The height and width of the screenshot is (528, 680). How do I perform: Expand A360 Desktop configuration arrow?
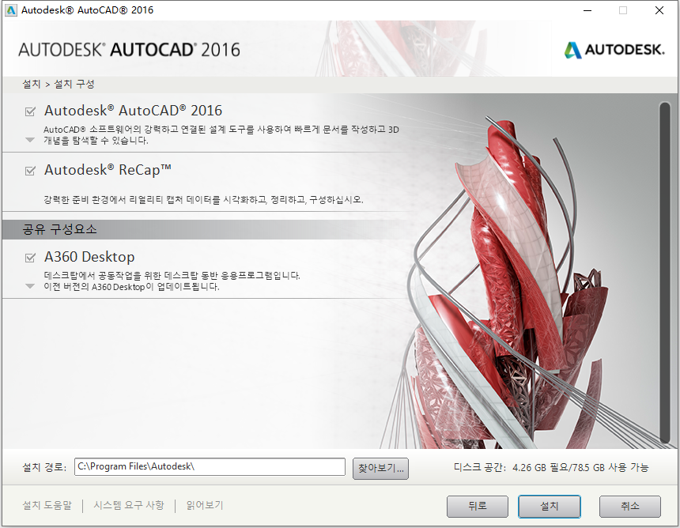[30, 286]
